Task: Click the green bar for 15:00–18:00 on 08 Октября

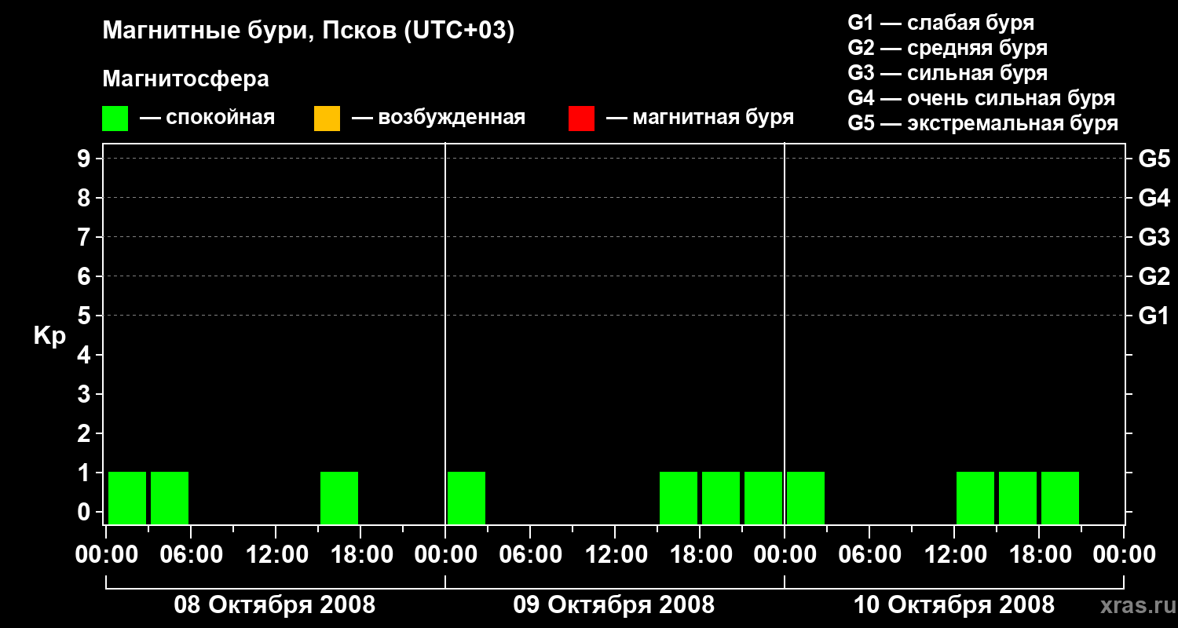Action: click(339, 498)
